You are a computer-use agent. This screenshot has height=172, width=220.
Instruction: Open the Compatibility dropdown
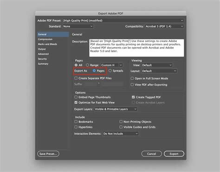164,26
